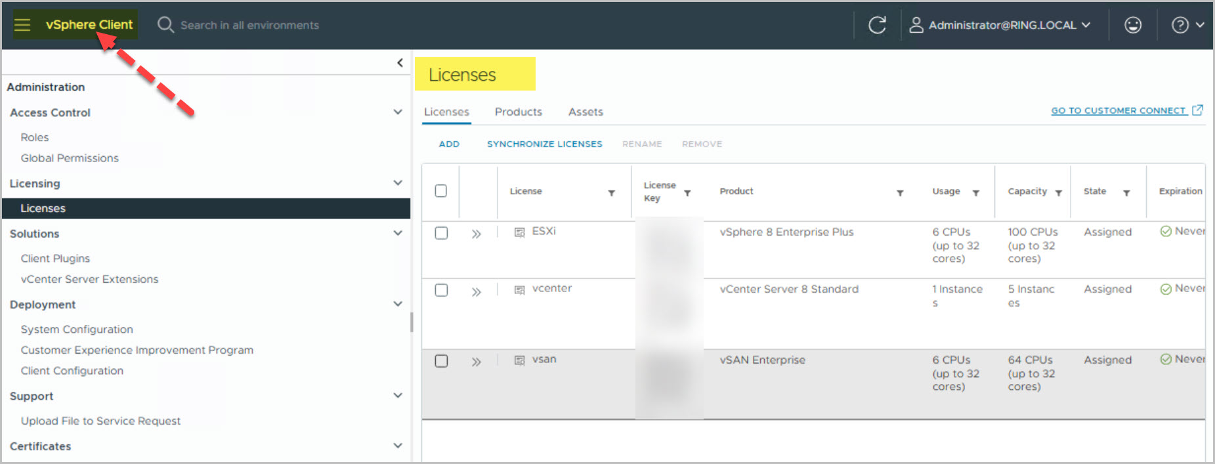Switch to the Products tab
1215x464 pixels.
(x=519, y=112)
